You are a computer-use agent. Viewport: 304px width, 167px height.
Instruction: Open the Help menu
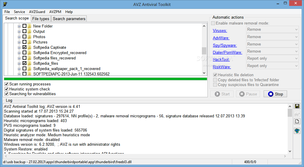point(69,12)
